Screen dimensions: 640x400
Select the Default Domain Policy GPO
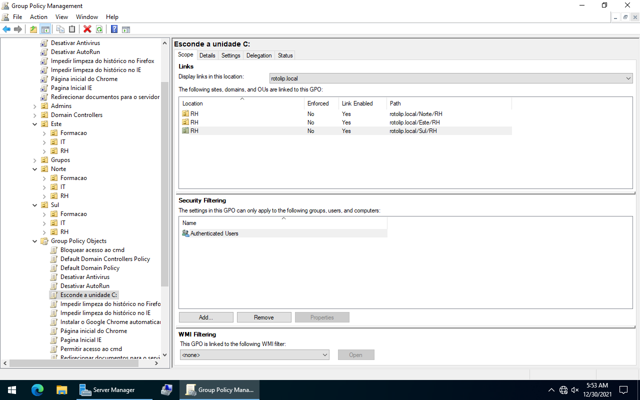(x=90, y=268)
